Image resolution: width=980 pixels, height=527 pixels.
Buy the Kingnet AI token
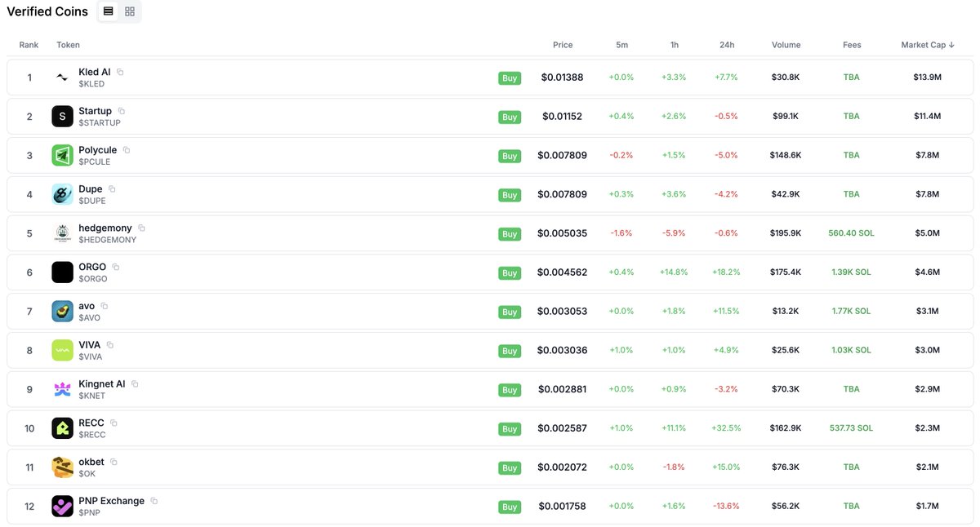[510, 390]
